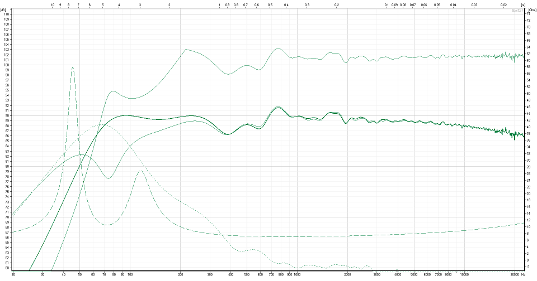Click the tallest dashed impedance peak
Image resolution: width=537 pixels, height=281 pixels.
[x=72, y=67]
